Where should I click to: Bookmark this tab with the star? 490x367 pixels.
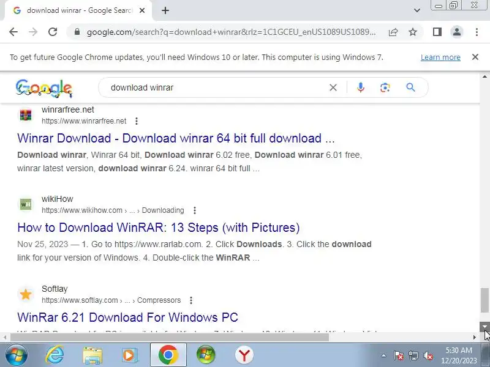click(x=413, y=32)
